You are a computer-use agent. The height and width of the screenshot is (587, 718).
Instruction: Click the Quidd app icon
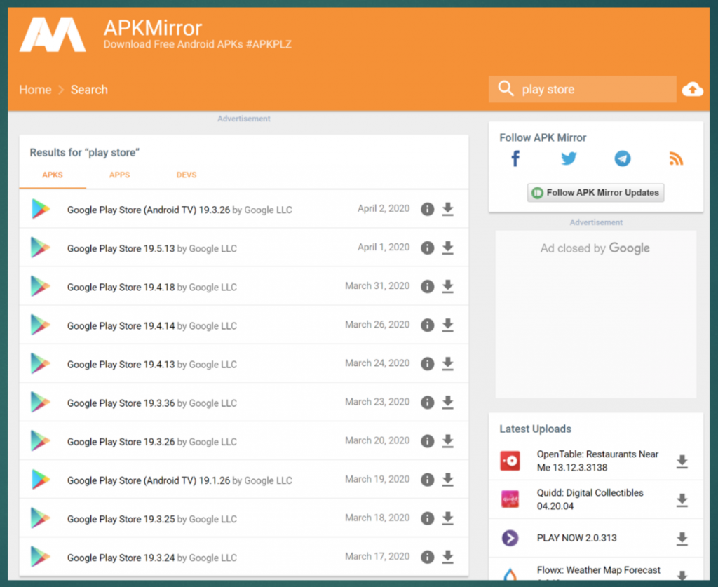[510, 499]
